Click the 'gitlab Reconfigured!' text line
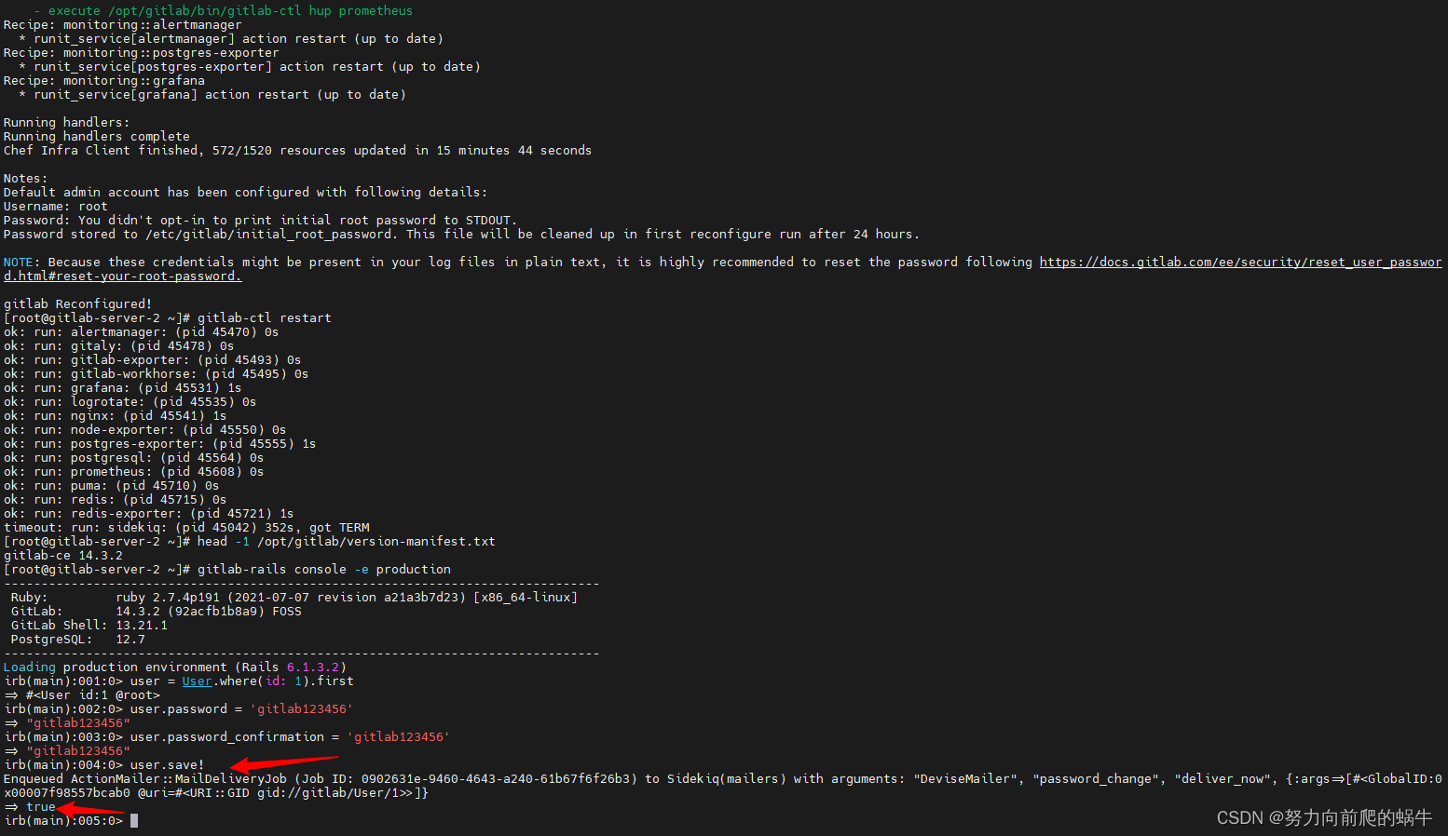The image size is (1448, 836). [77, 304]
